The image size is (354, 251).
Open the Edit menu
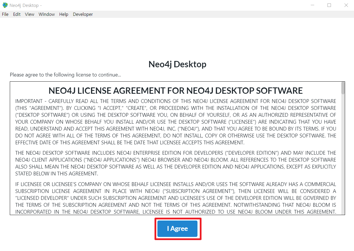tap(17, 14)
